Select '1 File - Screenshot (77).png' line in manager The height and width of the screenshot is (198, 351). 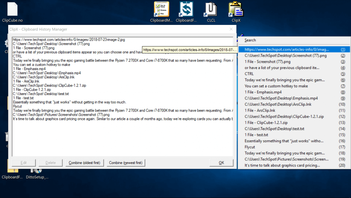coord(34,48)
